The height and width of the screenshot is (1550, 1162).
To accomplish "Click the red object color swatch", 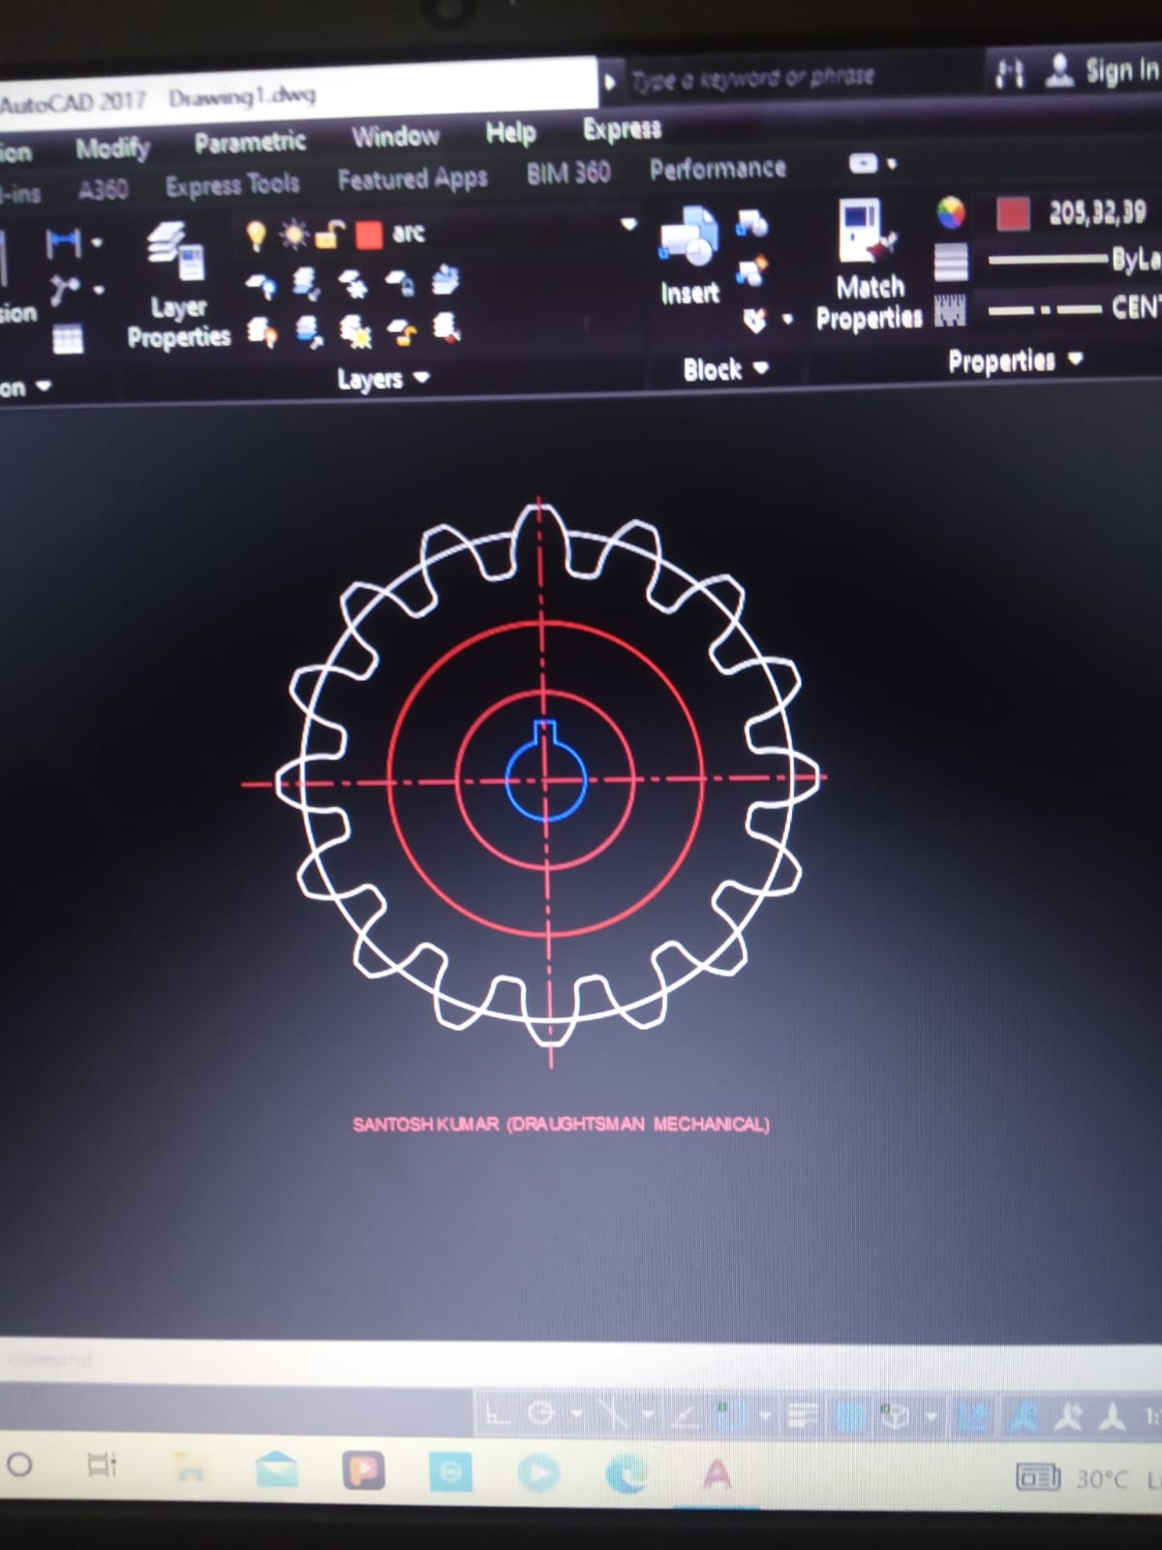I will tap(1013, 214).
